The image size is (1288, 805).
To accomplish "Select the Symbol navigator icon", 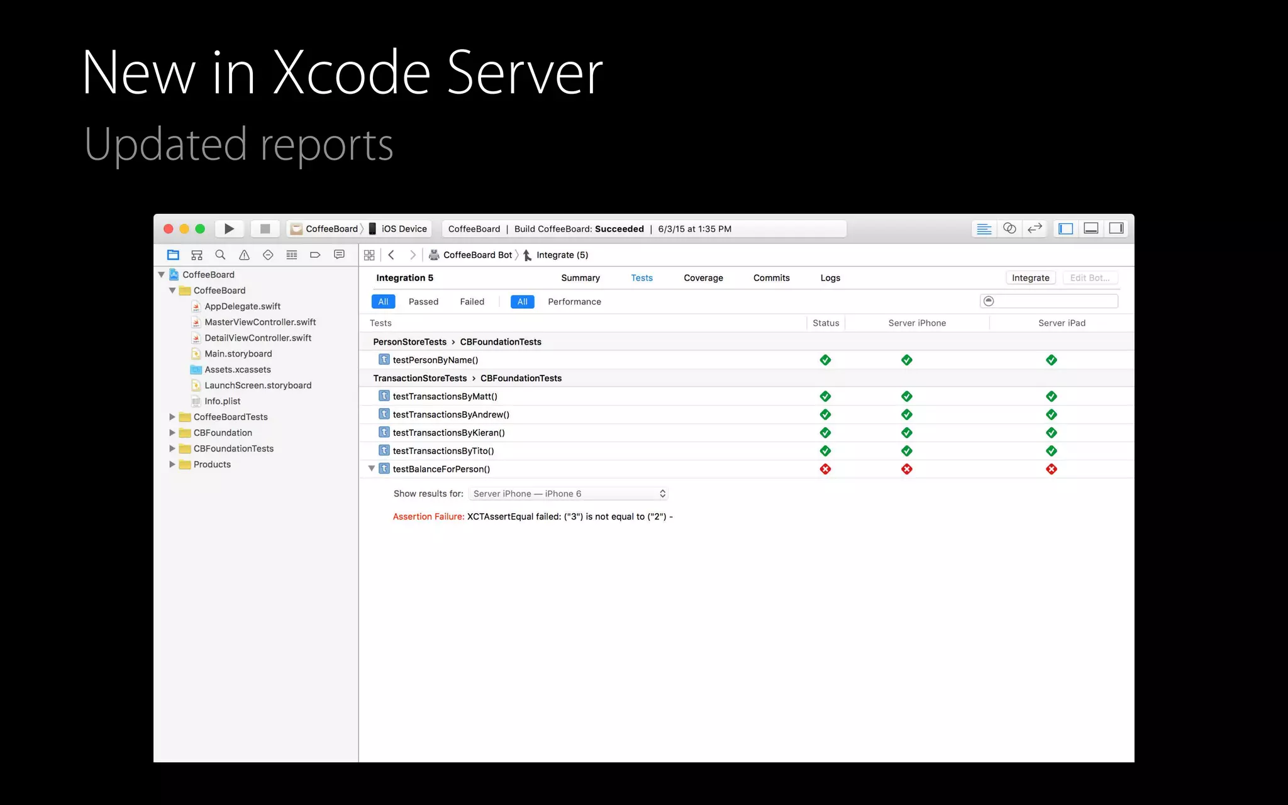I will click(x=197, y=255).
